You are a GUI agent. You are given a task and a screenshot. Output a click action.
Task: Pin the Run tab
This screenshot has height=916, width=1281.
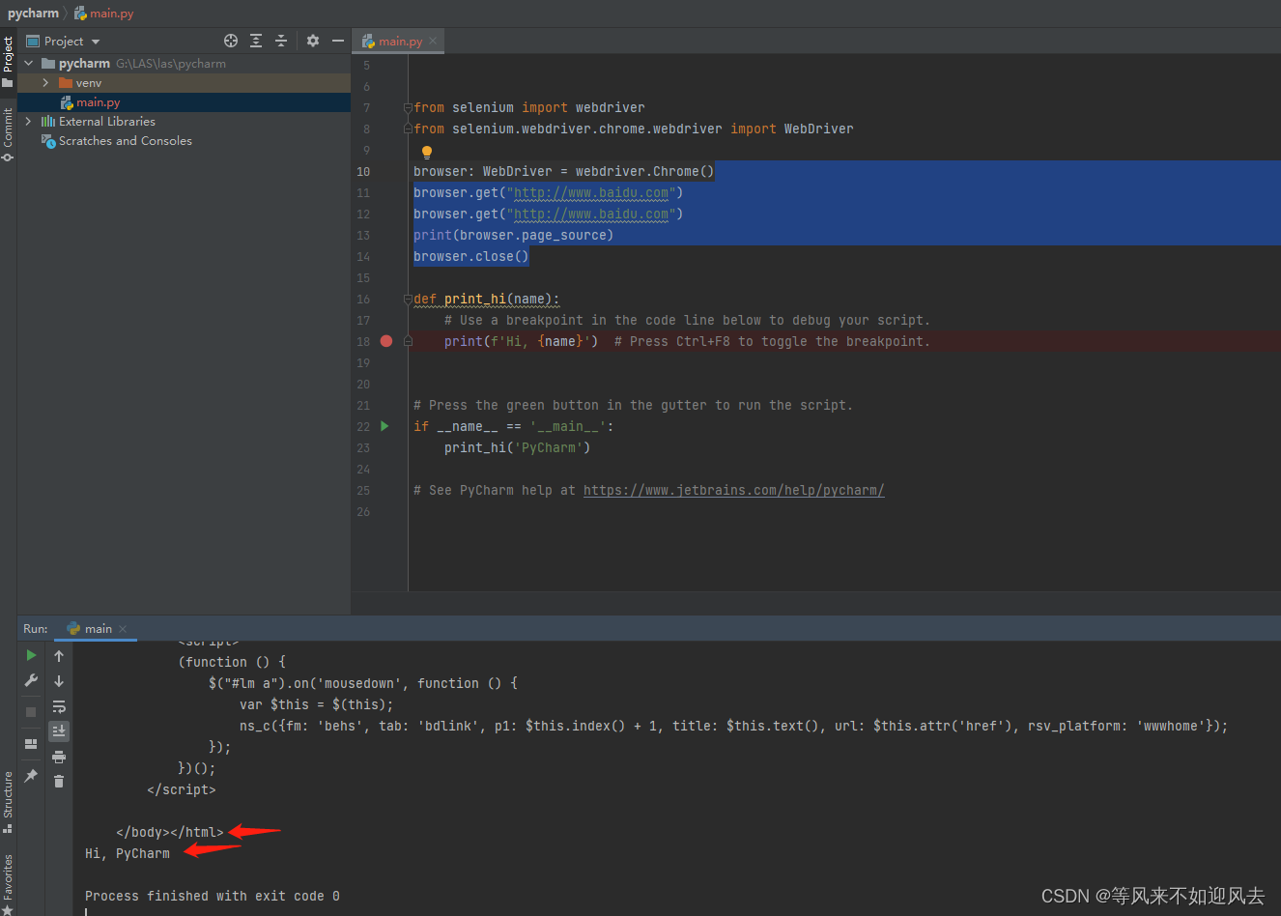click(x=31, y=775)
